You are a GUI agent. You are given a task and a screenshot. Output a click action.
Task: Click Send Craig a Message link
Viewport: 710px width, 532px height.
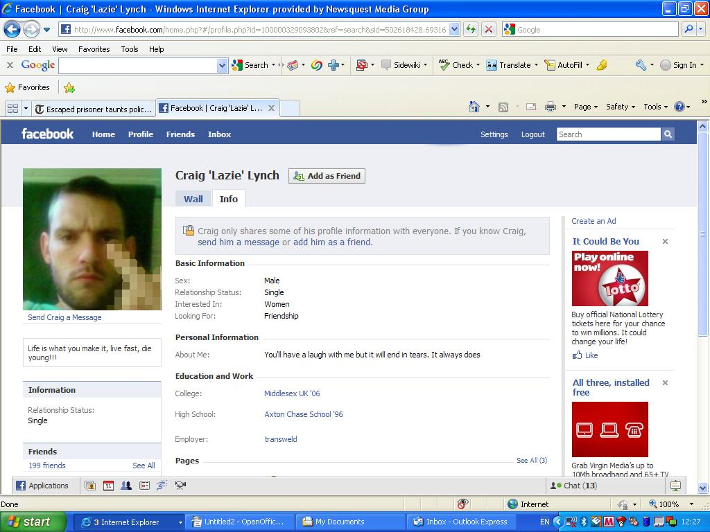pos(64,317)
